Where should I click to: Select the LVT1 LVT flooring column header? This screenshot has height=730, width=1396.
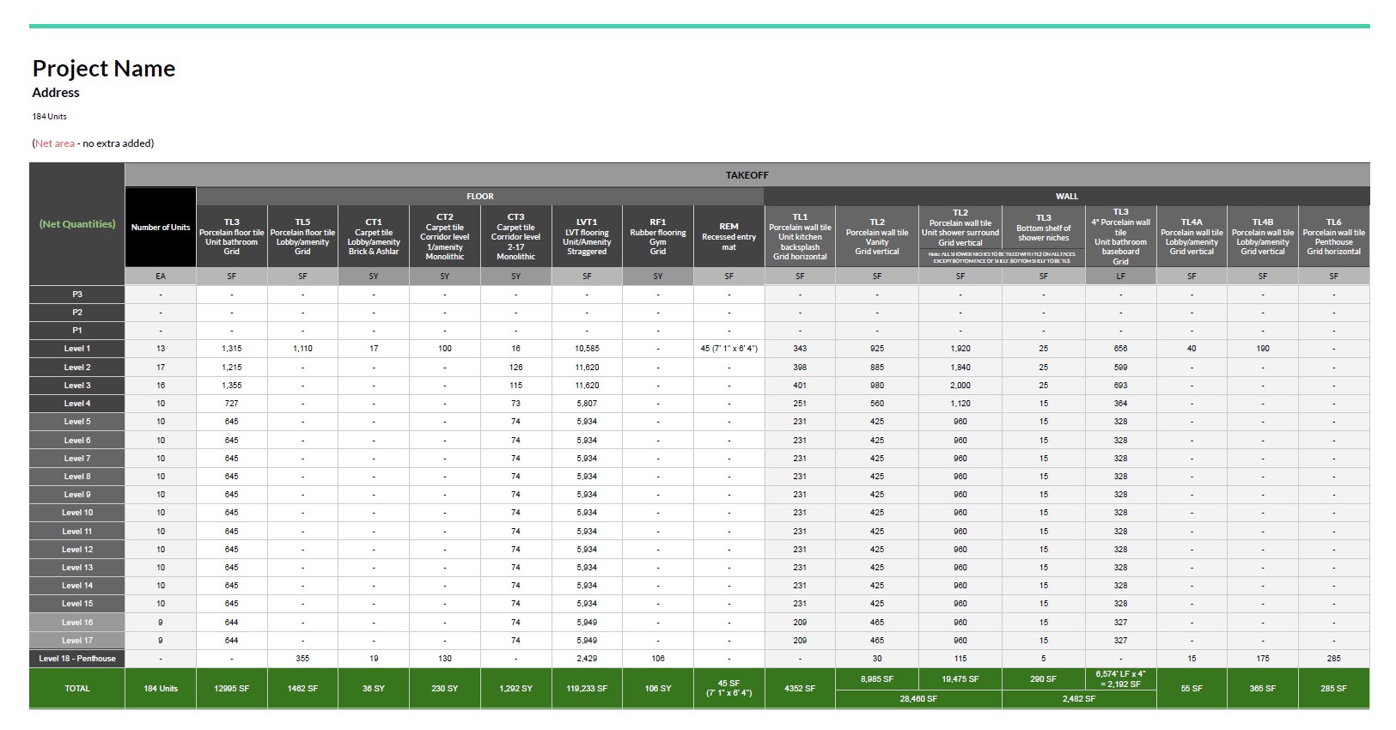pos(587,236)
